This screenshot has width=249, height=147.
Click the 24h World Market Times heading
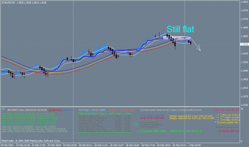(92, 113)
